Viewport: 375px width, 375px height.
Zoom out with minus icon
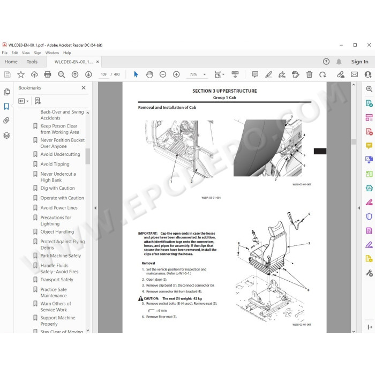(163, 74)
